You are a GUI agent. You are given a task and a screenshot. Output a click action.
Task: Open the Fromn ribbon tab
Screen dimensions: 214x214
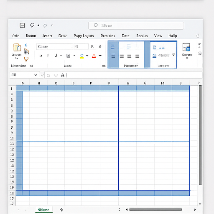click(31, 36)
